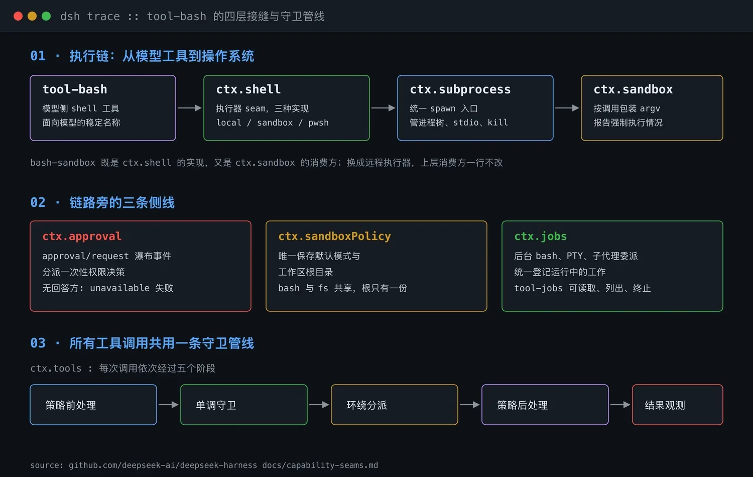753x477 pixels.
Task: Minimize the window with the yellow button
Action: pos(32,16)
